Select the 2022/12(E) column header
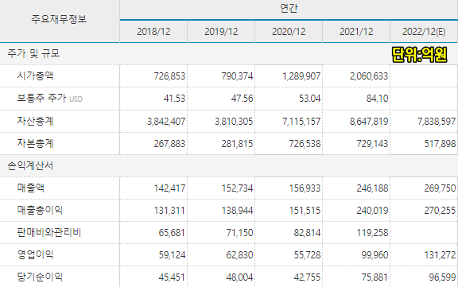 point(424,32)
